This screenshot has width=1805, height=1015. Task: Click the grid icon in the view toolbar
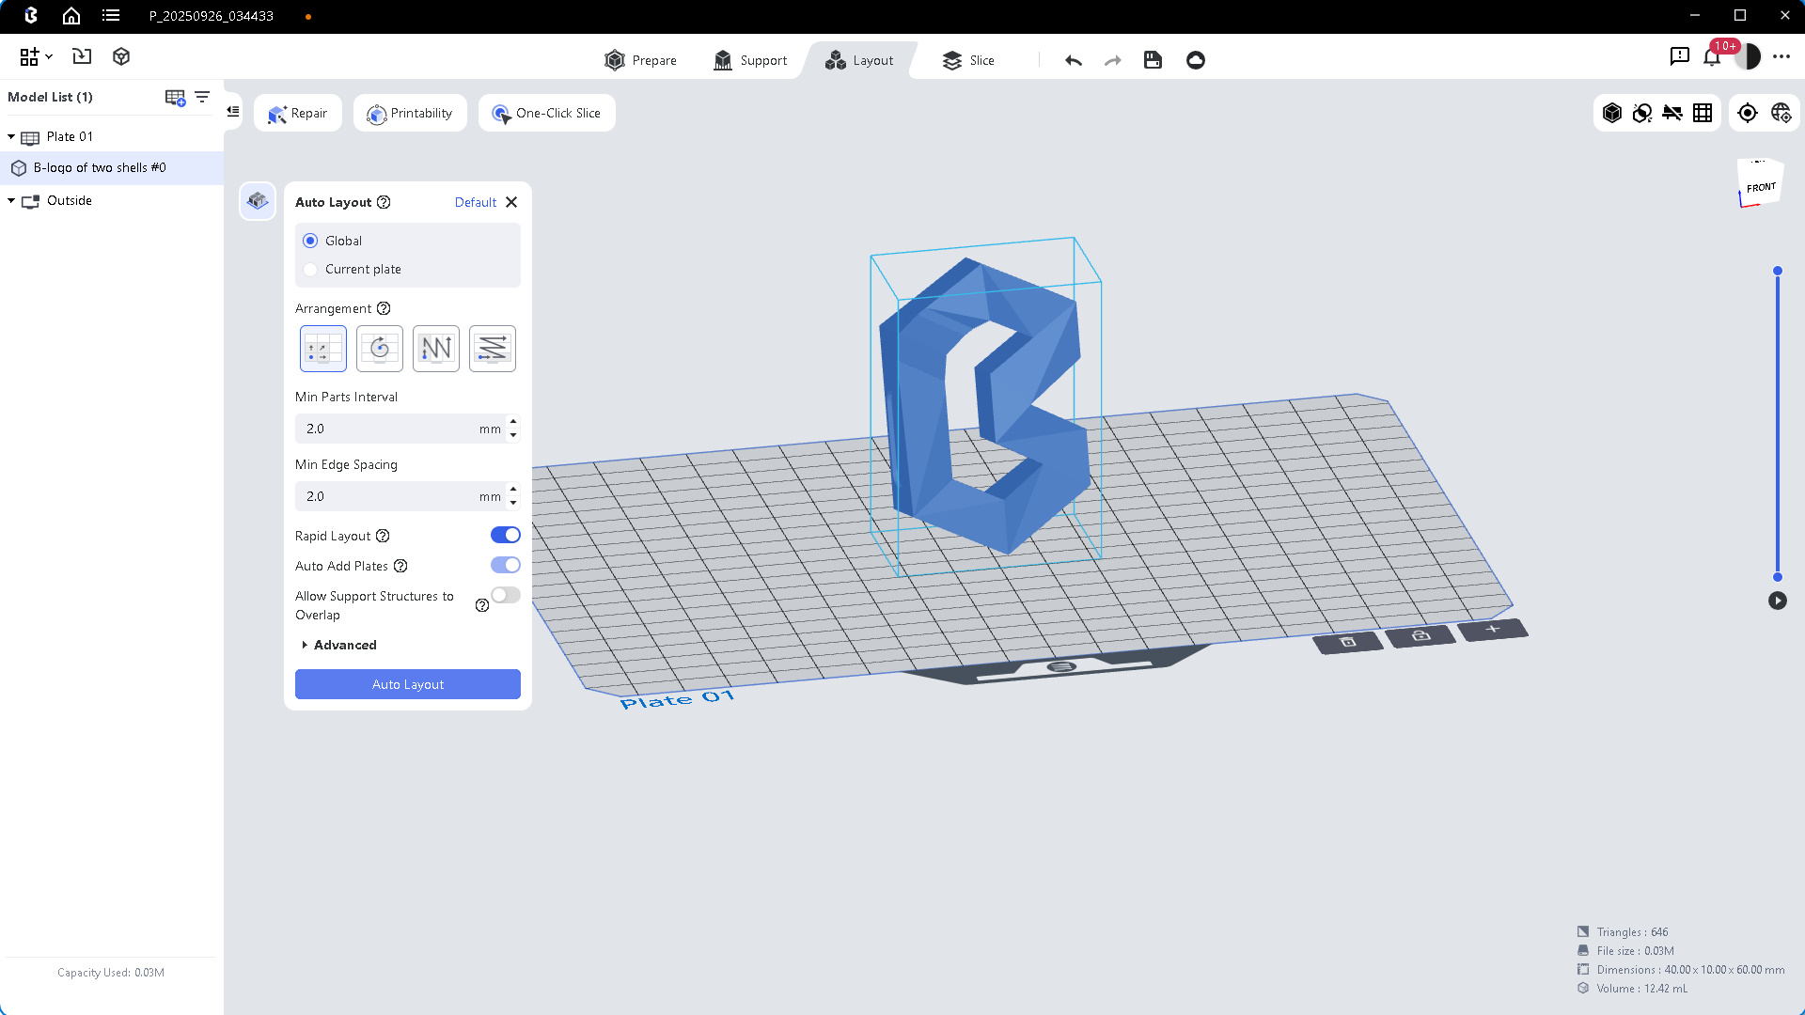coord(1703,113)
